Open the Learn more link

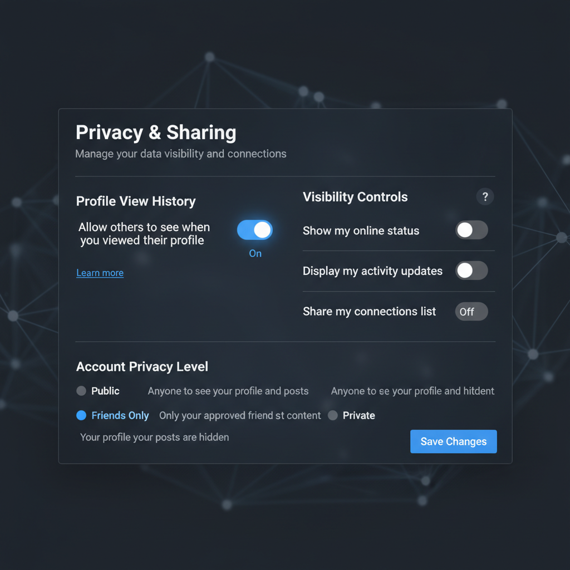(x=100, y=273)
